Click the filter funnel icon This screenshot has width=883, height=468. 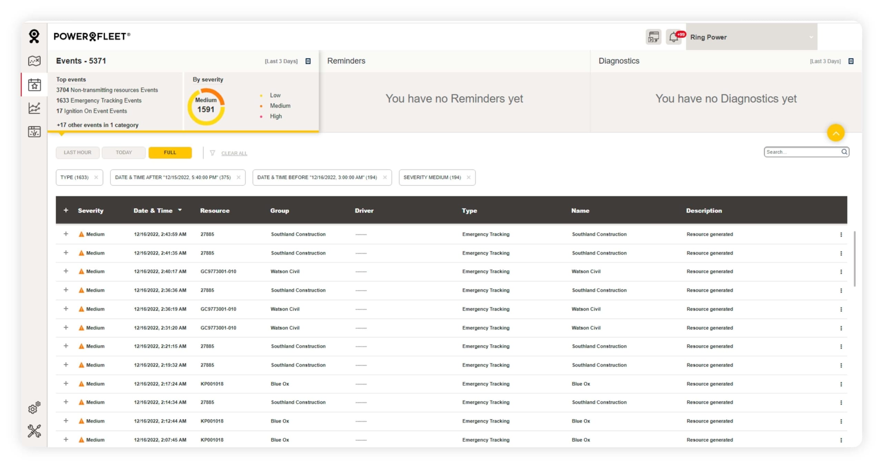[212, 153]
